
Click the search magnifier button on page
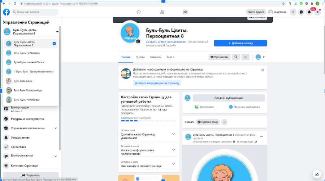(x=236, y=57)
